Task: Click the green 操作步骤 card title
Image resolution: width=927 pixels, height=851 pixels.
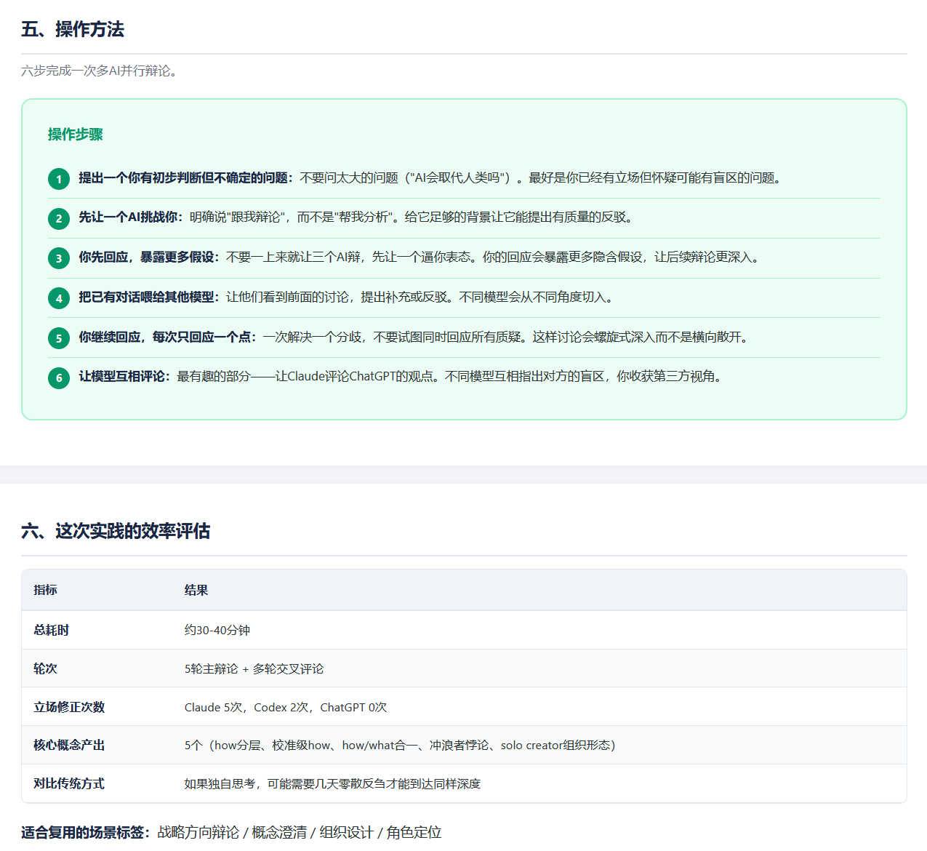Action: coord(76,135)
